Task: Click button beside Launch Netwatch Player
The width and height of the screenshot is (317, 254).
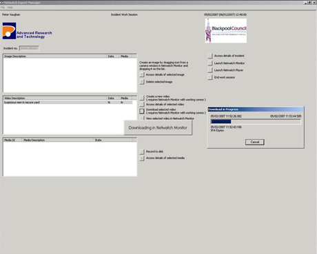Action: coord(210,70)
